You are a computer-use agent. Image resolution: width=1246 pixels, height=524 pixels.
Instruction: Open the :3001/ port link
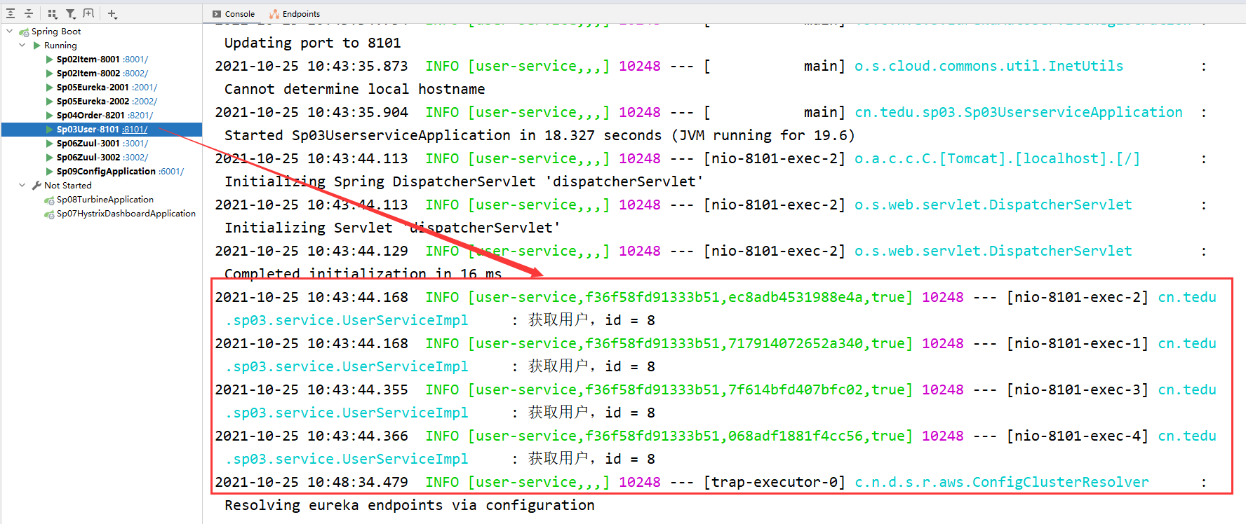pos(135,144)
